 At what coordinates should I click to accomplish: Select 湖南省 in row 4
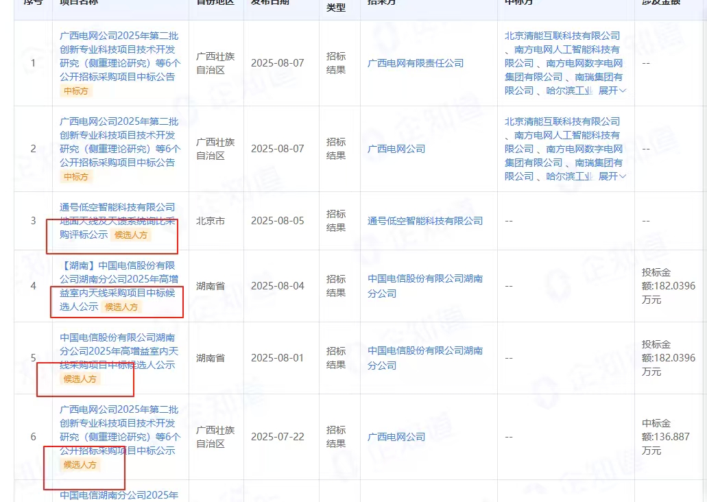pyautogui.click(x=210, y=286)
